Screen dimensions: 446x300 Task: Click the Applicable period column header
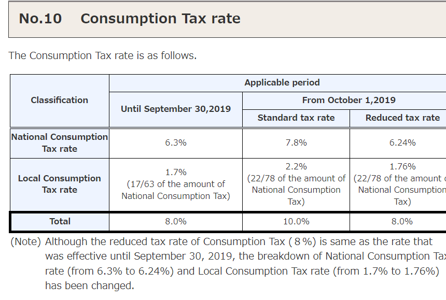282,82
